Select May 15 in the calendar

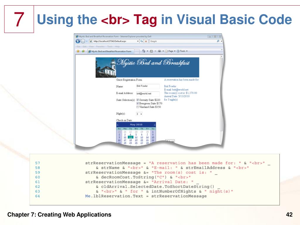click(153, 137)
